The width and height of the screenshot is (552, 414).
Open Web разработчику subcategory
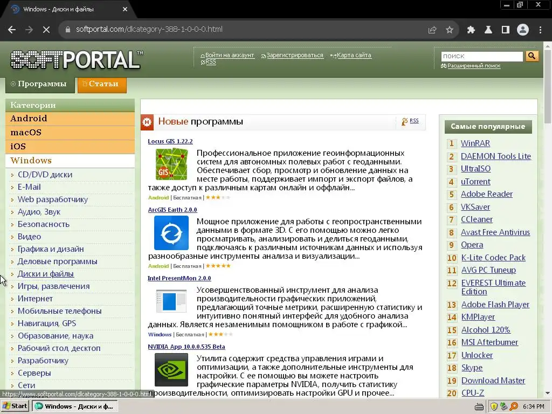[x=53, y=199]
